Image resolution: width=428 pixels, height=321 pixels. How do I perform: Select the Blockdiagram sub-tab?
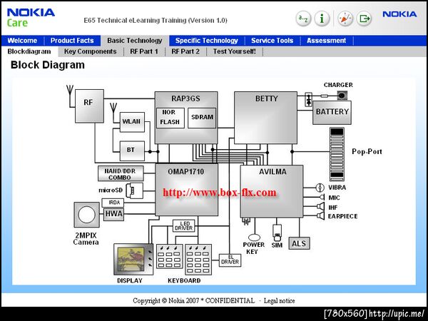29,51
